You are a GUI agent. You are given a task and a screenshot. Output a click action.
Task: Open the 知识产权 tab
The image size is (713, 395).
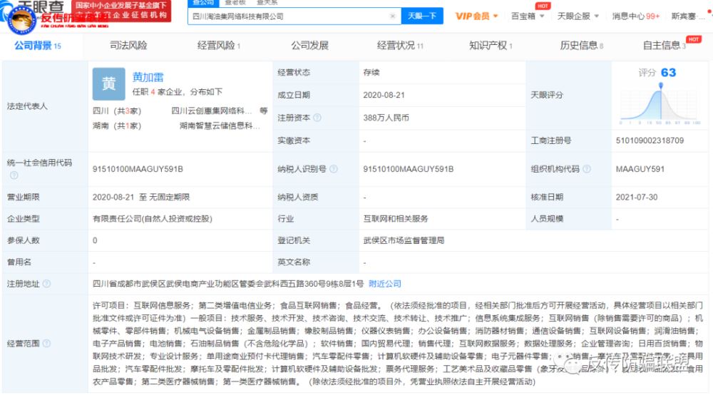[x=491, y=46]
